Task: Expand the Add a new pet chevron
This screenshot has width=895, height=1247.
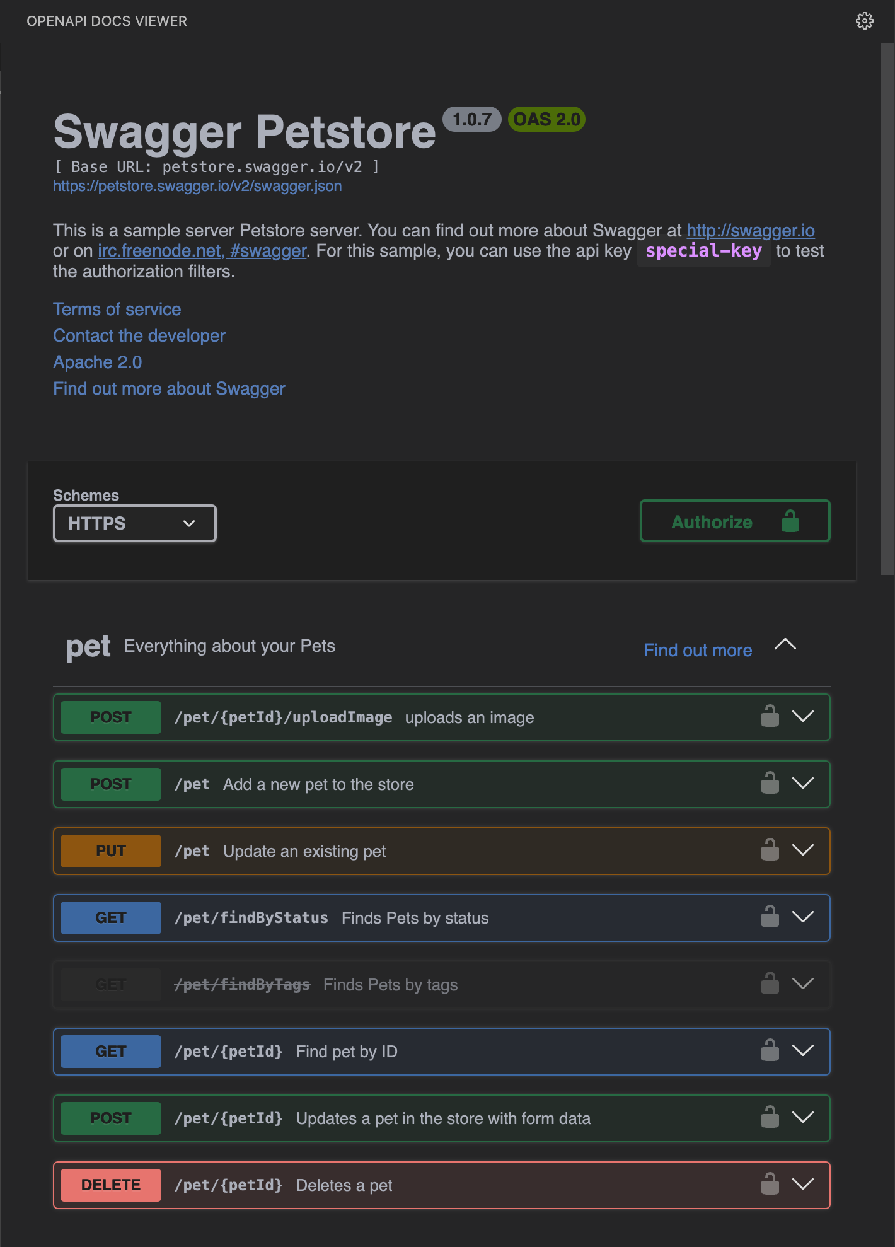Action: 803,784
